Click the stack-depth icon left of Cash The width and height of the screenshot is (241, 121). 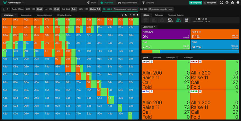point(4,9)
